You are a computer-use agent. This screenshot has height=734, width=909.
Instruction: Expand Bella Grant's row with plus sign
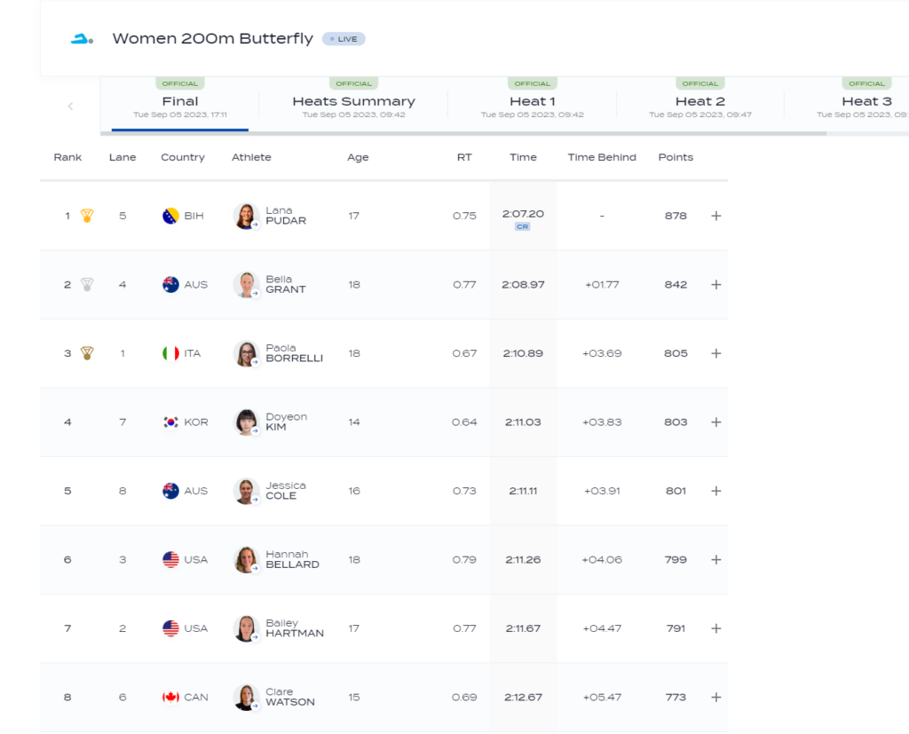pos(716,285)
